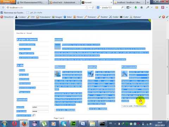Open Skype from the taskbar
The height and width of the screenshot is (127, 169).
[63, 124]
